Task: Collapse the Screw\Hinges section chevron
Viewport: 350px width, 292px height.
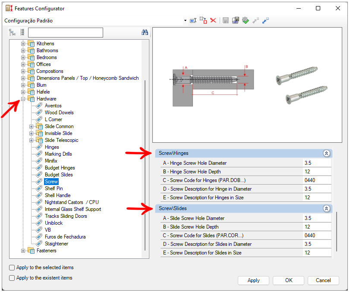Action: coord(326,153)
